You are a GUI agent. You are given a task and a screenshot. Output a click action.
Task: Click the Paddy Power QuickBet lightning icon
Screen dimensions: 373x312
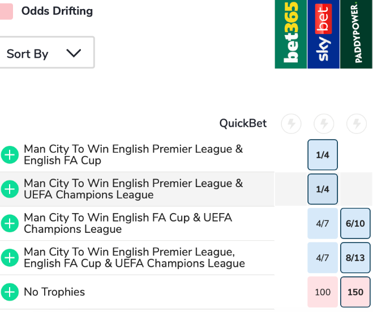[355, 123]
